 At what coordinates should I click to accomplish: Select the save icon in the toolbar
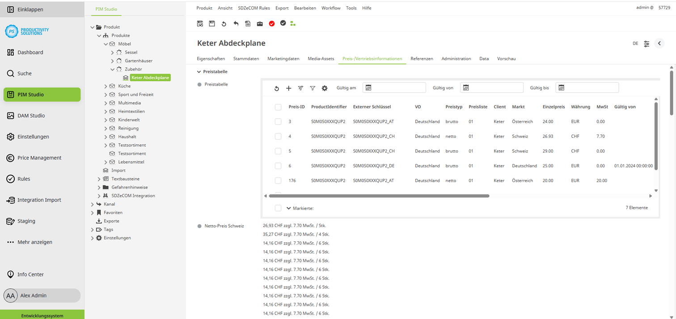click(212, 24)
